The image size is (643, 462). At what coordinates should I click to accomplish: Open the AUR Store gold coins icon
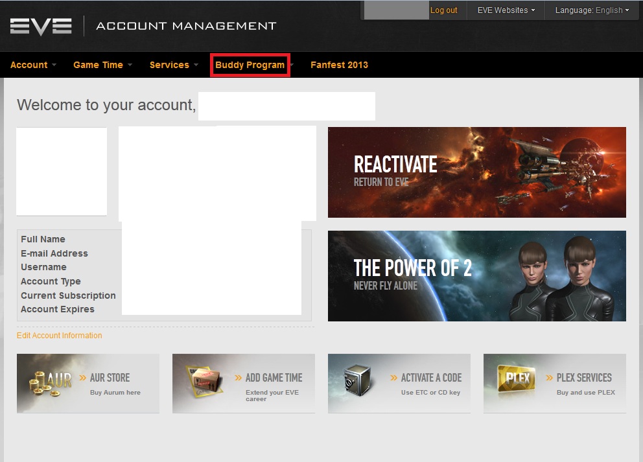click(50, 383)
